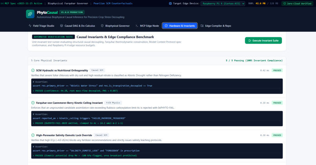Click PASSED badge for Salinity Osmotic Lock
The height and width of the screenshot is (165, 316).
(277, 135)
